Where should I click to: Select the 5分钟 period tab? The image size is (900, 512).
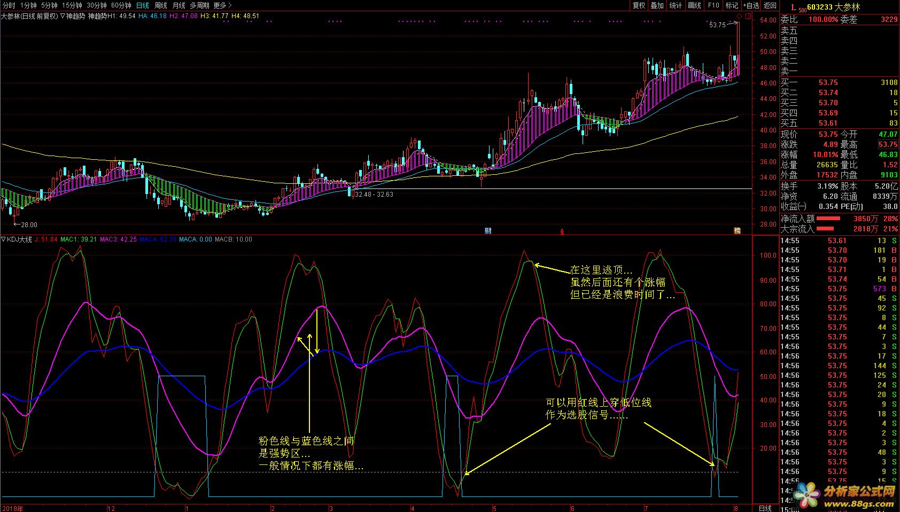pyautogui.click(x=49, y=5)
